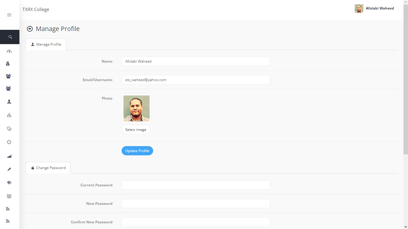
Task: Switch to the Manage Profile tab
Action: pyautogui.click(x=46, y=44)
